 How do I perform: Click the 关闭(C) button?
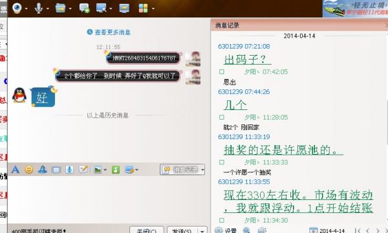tap(147, 230)
